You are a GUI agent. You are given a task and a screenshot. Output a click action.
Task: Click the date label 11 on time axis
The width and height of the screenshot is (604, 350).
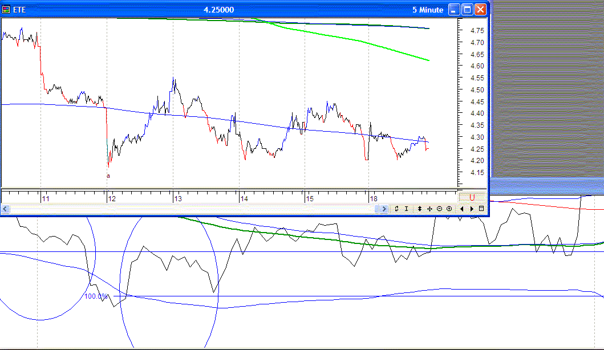[x=46, y=199]
